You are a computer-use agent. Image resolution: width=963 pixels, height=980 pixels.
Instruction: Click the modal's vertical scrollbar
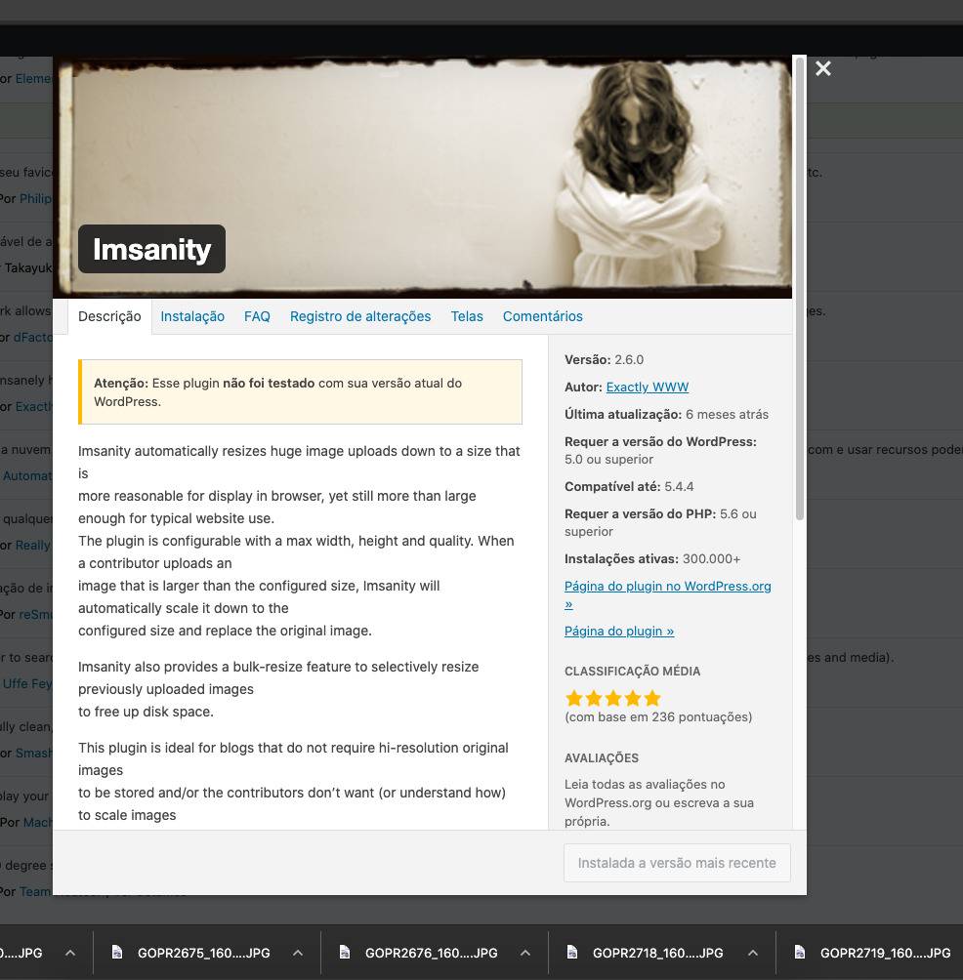[800, 293]
